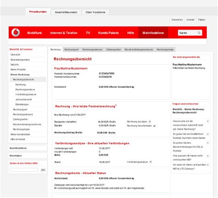Click download icon beside Rechnung herunterladen
The height and width of the screenshot is (198, 218).
point(155,126)
